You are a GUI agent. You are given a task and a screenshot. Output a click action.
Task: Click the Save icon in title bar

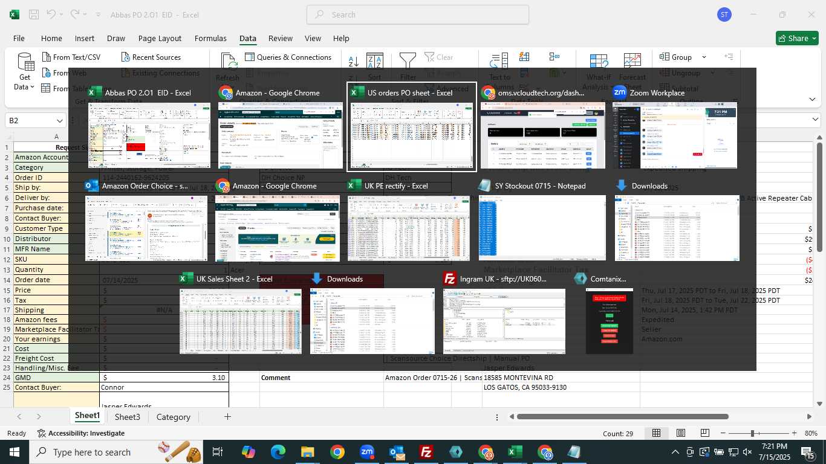34,14
